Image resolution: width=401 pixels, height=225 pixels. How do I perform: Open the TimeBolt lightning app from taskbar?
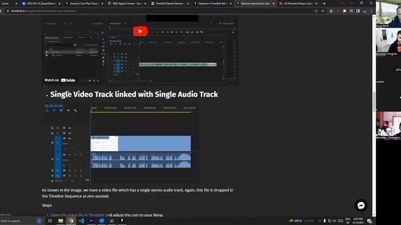click(x=122, y=221)
